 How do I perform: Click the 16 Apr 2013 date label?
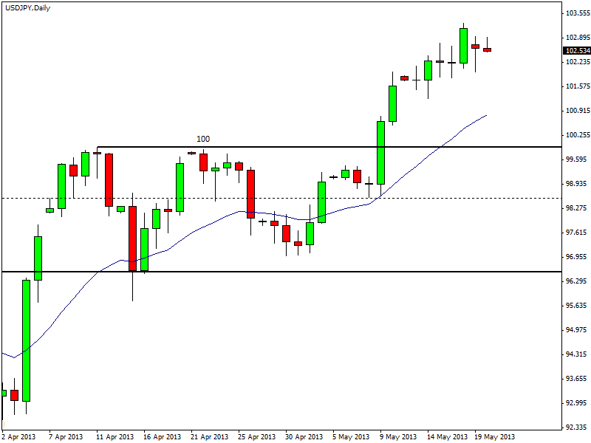pyautogui.click(x=162, y=436)
